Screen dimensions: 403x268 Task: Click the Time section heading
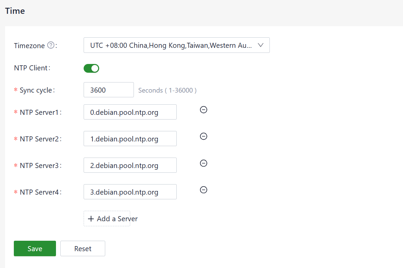(x=15, y=11)
